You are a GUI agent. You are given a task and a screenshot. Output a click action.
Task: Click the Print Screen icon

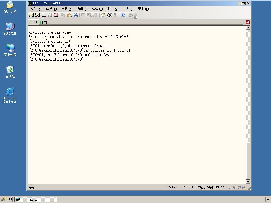click(83, 15)
